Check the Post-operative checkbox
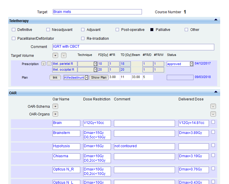 click(117, 29)
